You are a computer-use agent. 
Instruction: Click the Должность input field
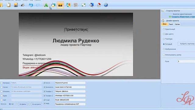70,87
